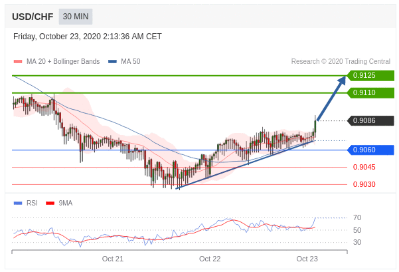
Task: Click the 9MA red legend swatch
Action: [x=50, y=204]
